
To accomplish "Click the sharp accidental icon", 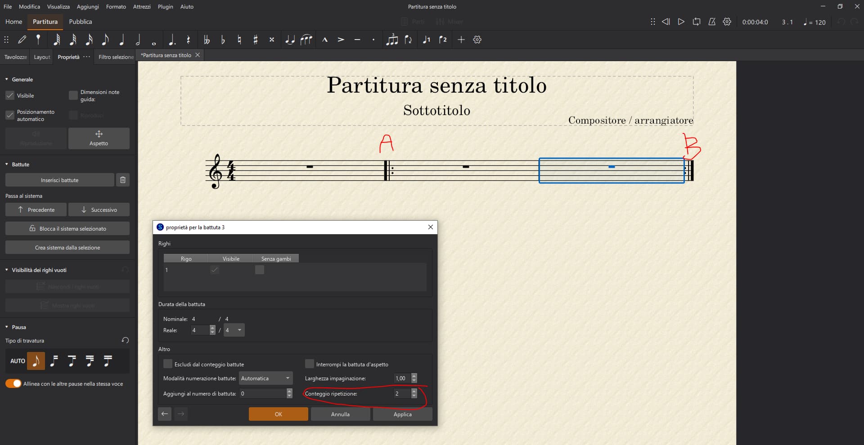I will [255, 40].
